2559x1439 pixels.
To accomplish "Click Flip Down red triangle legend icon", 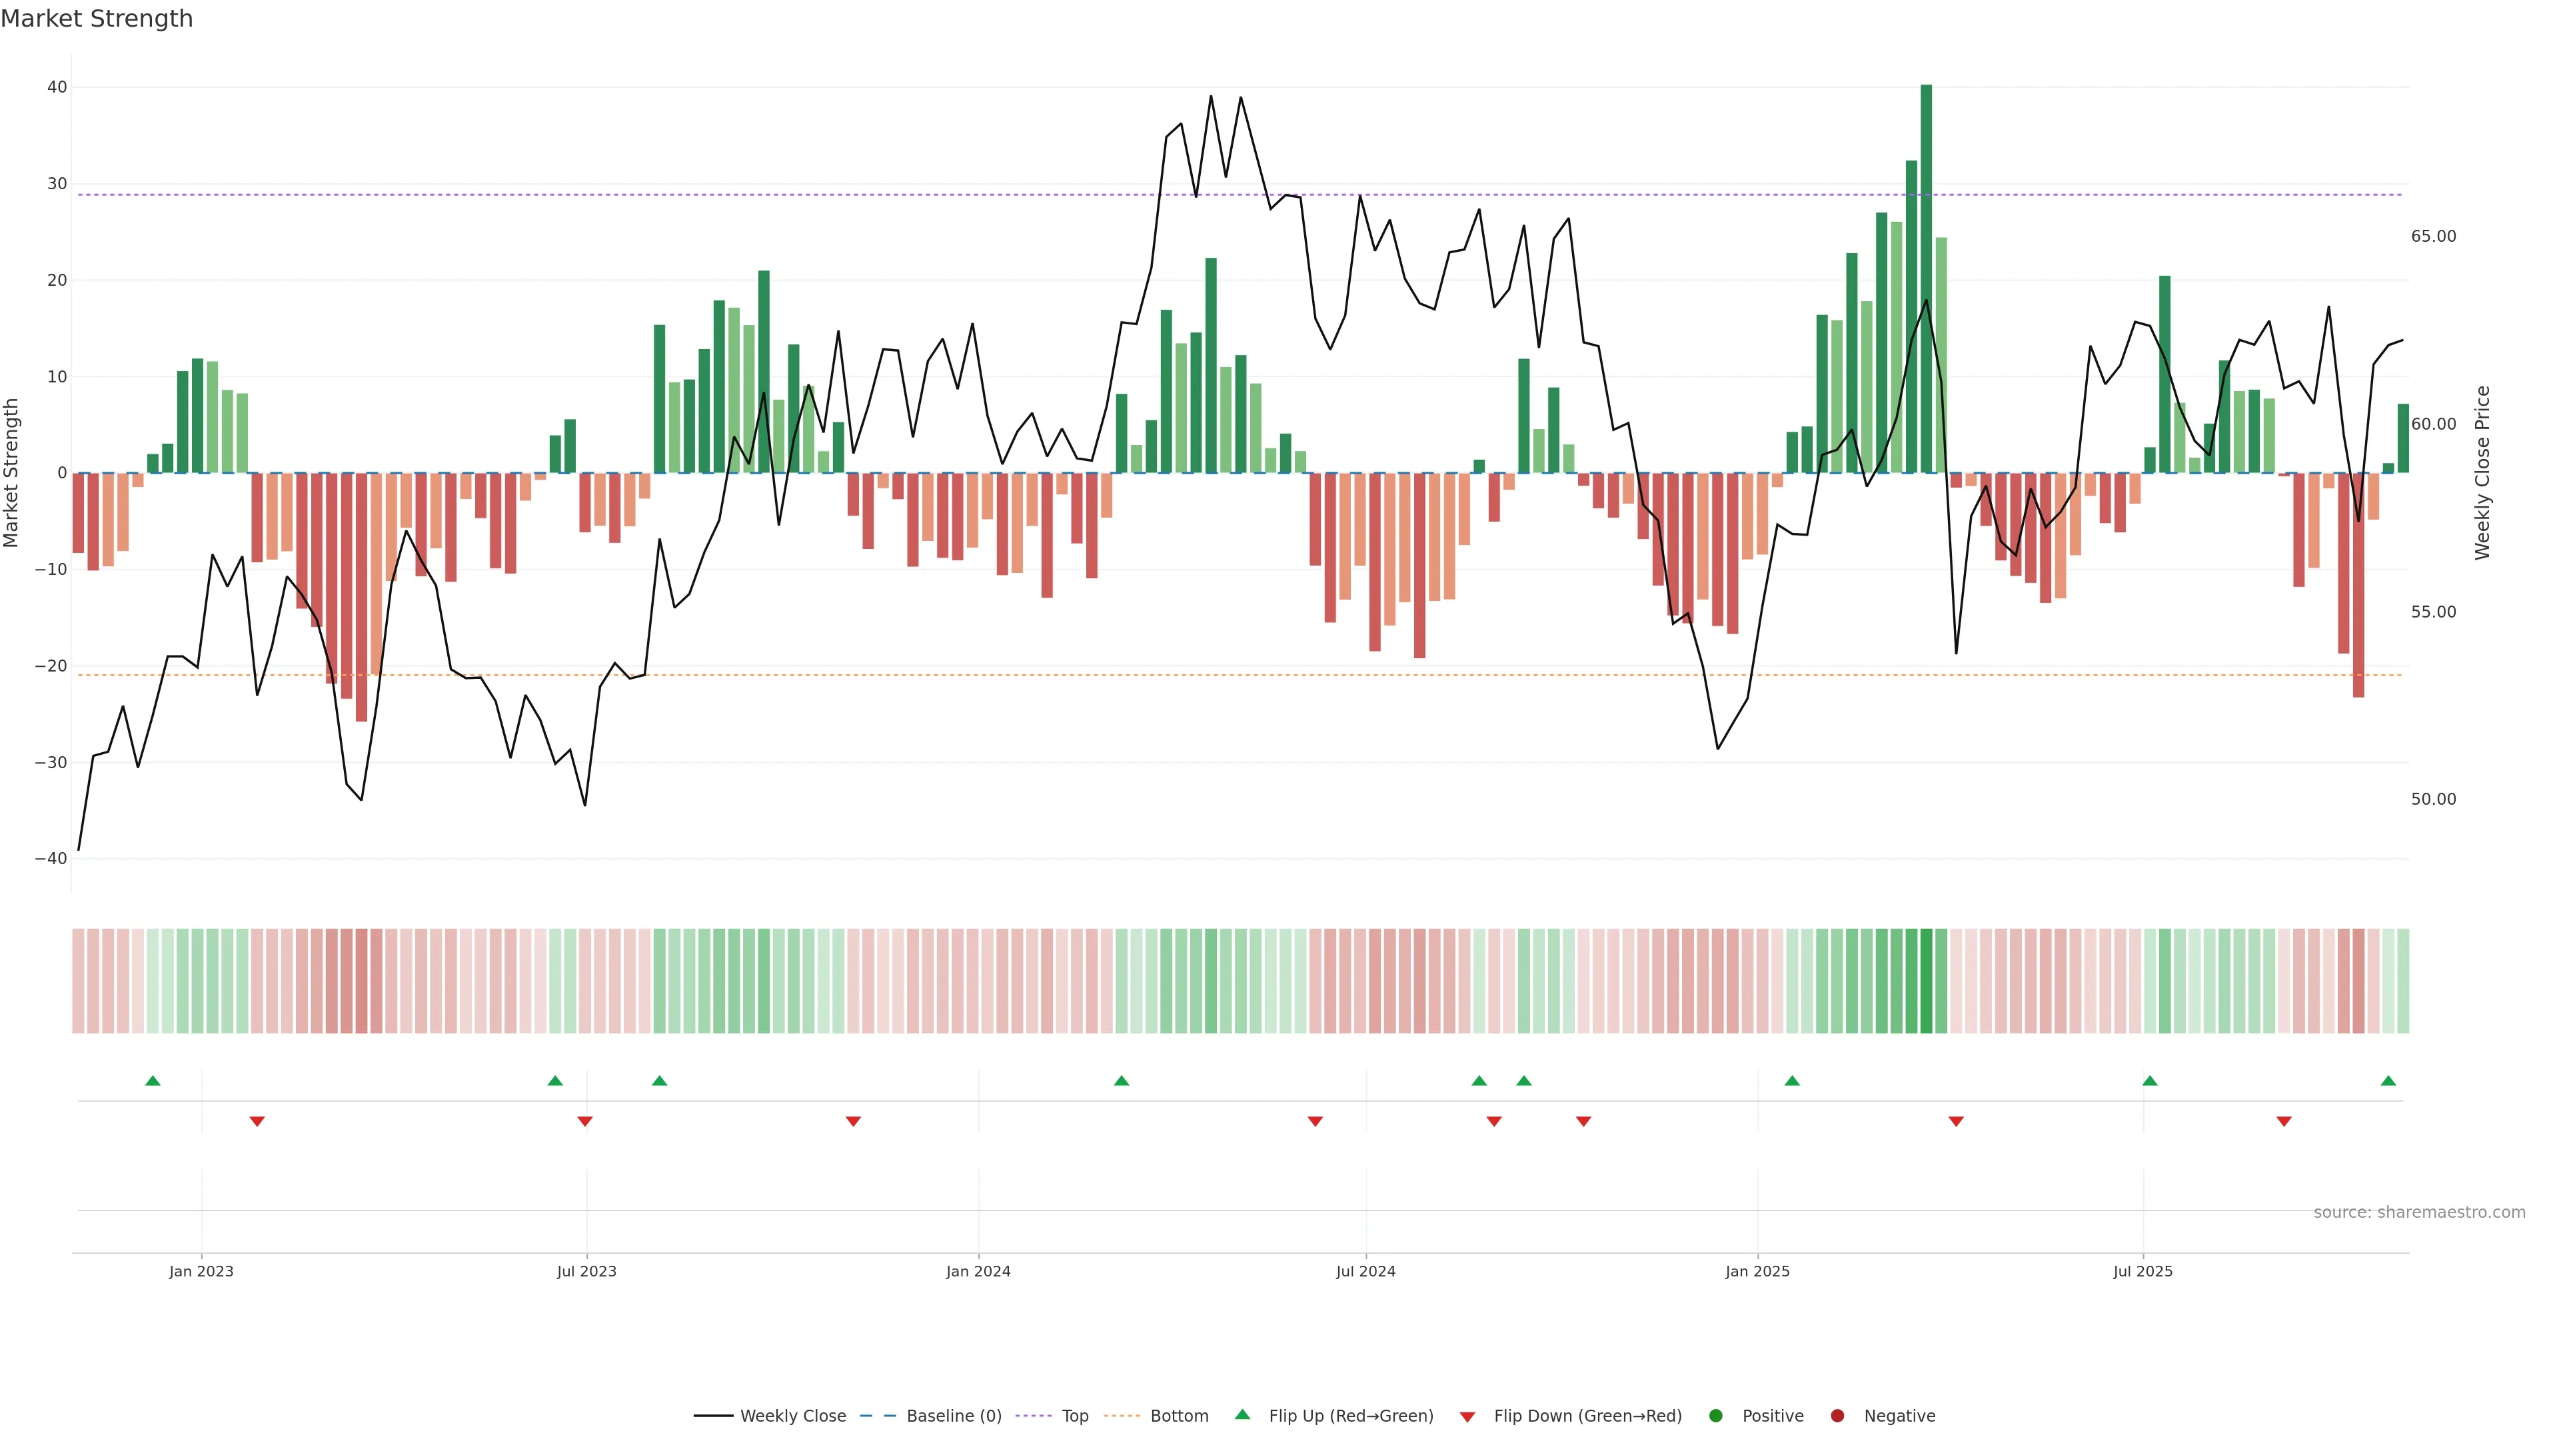I will coord(1467,1416).
